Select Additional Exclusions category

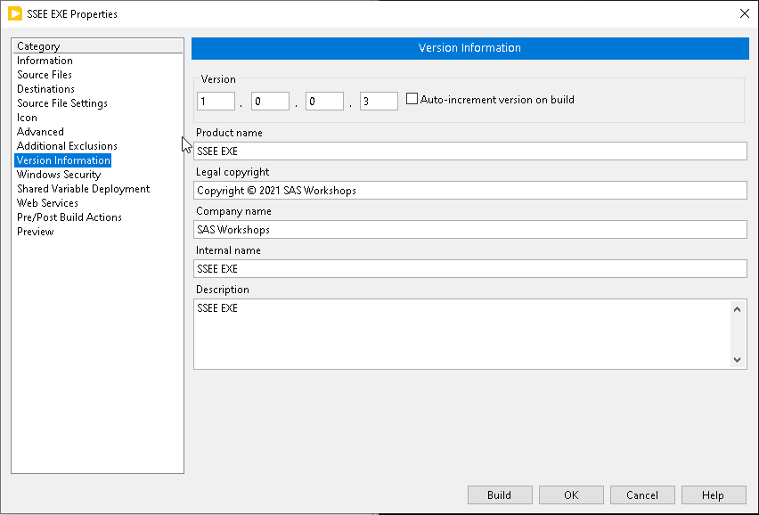pos(67,146)
